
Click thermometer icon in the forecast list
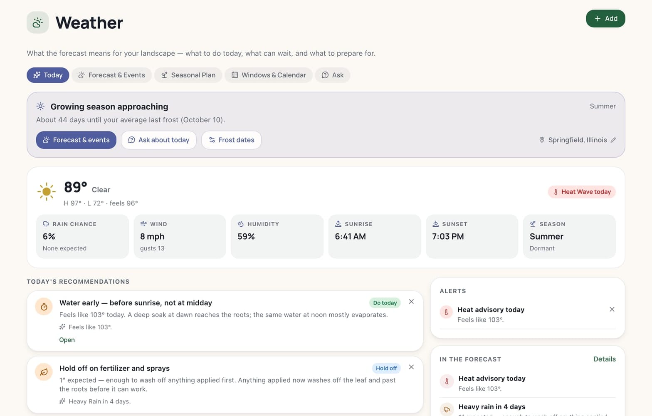pyautogui.click(x=447, y=381)
